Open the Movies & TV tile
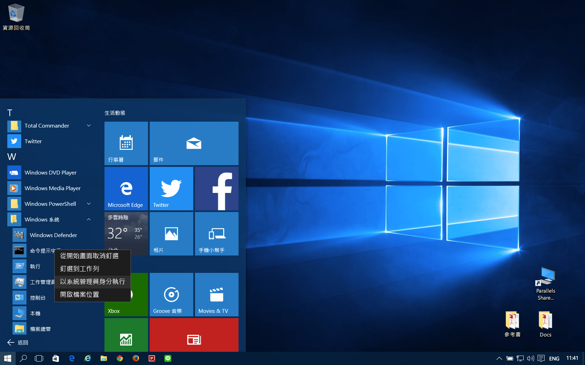Screen dimensions: 585x365 [217, 294]
